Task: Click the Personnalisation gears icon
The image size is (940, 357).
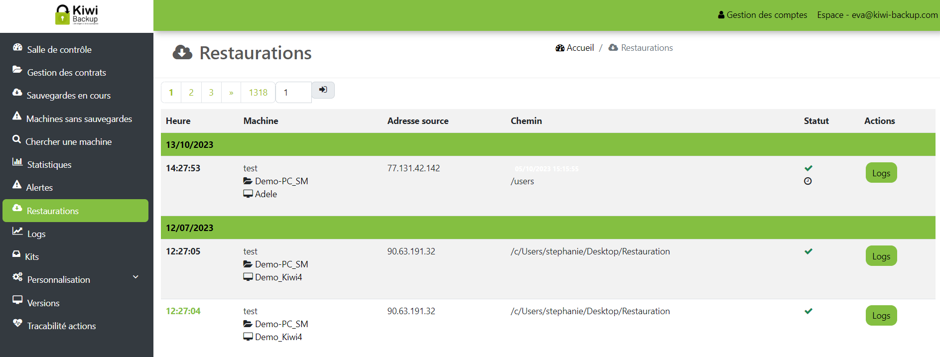Action: click(18, 277)
